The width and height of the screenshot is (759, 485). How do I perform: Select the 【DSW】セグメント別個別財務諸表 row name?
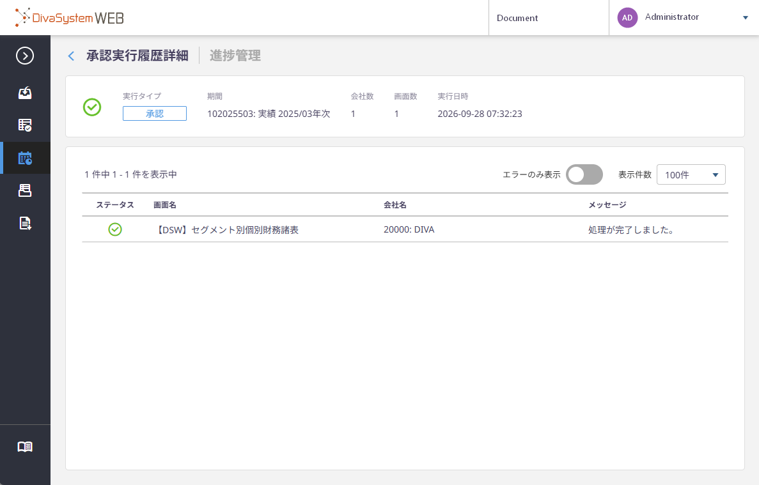pyautogui.click(x=226, y=229)
